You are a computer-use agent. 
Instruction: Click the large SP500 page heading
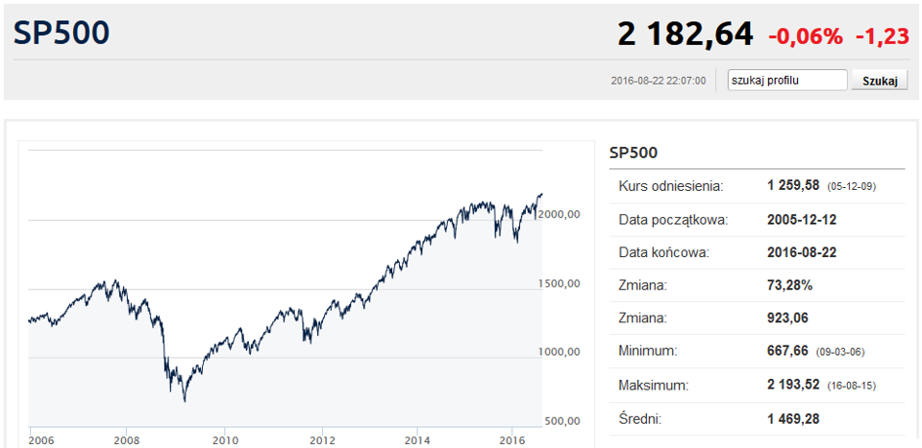[x=61, y=33]
